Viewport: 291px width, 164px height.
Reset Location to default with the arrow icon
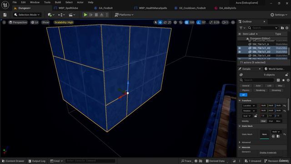[x=285, y=106]
